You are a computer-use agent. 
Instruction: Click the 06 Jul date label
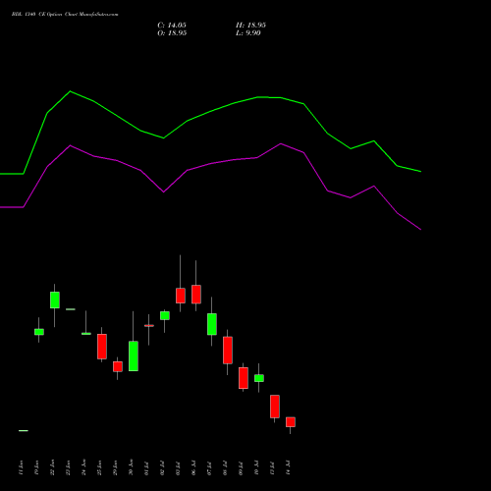tap(193, 468)
